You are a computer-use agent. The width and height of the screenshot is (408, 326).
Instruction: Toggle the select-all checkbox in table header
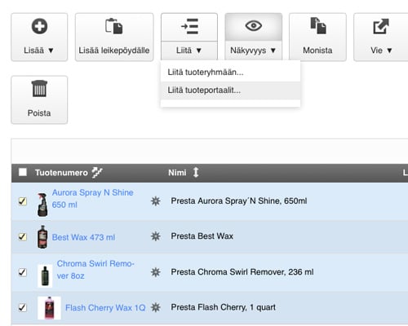click(x=23, y=172)
